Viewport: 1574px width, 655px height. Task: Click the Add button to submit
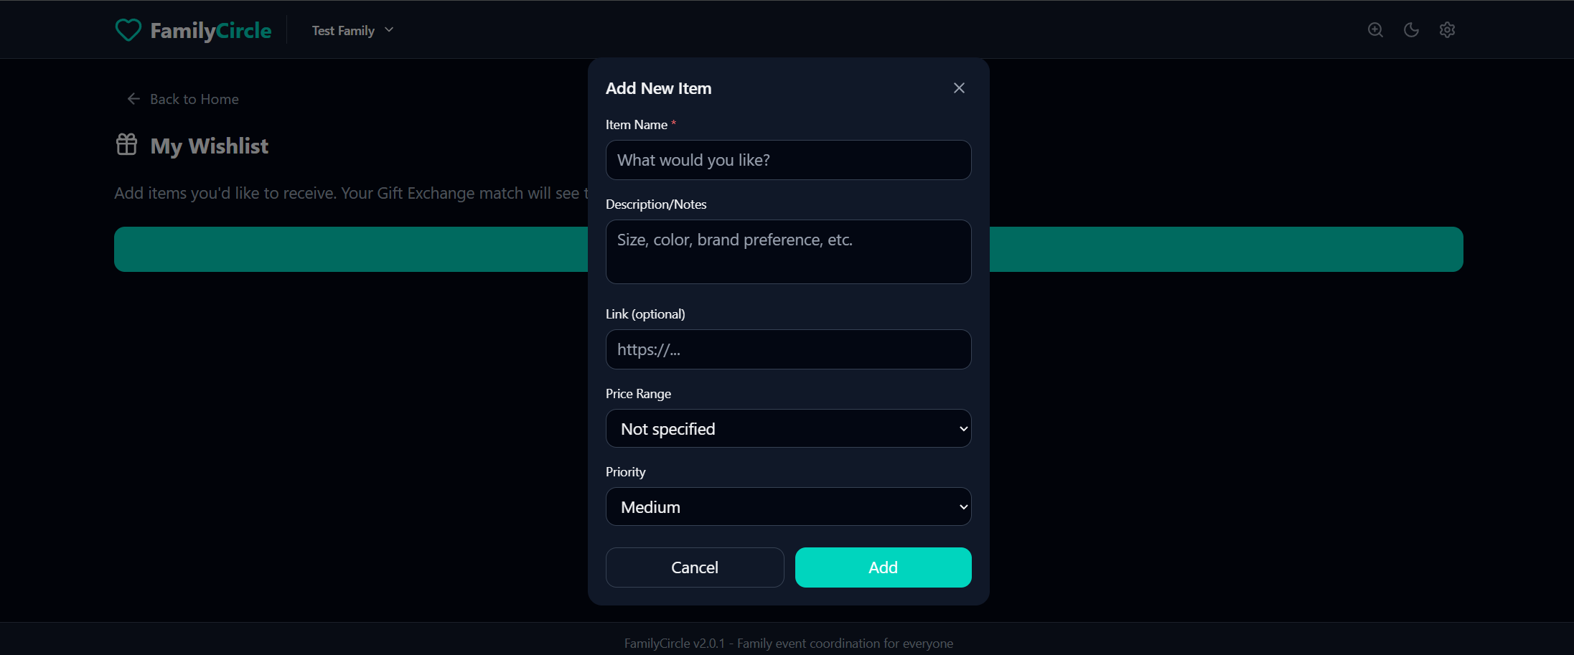(883, 567)
